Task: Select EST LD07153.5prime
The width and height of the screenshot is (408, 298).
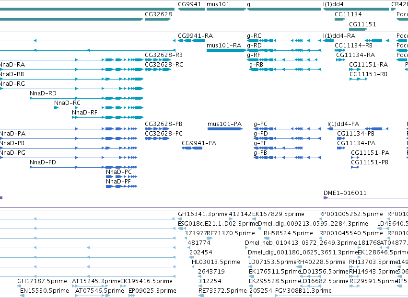Action: (x=250, y=267)
